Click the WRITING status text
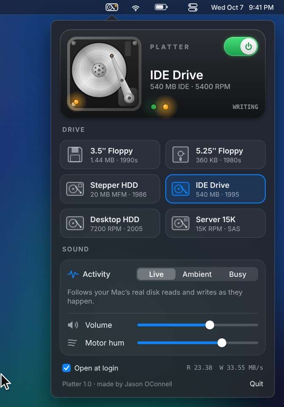Image resolution: width=284 pixels, height=407 pixels. (245, 107)
